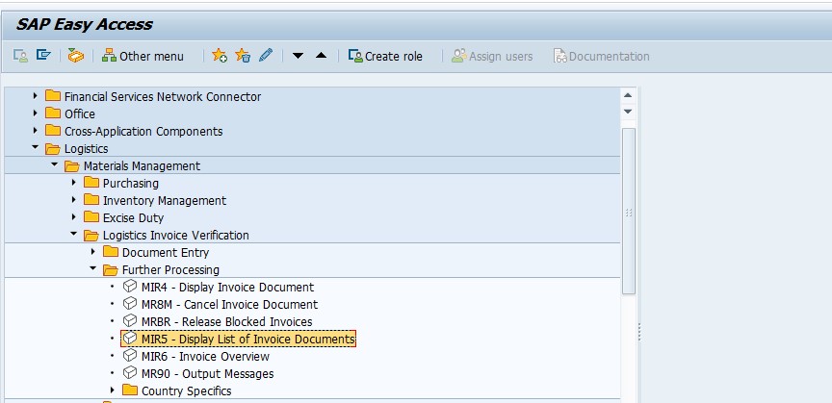This screenshot has width=832, height=403.
Task: Collapse Further Processing node
Action: click(x=92, y=269)
